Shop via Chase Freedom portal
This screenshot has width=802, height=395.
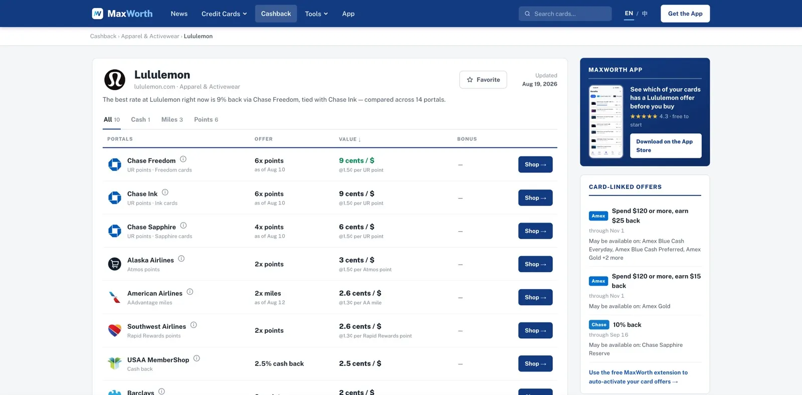pos(535,164)
